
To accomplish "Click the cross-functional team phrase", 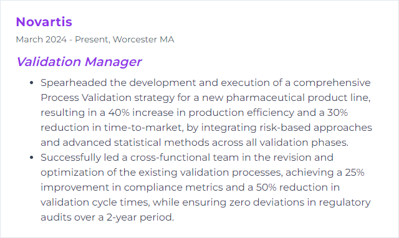I will (x=185, y=158).
